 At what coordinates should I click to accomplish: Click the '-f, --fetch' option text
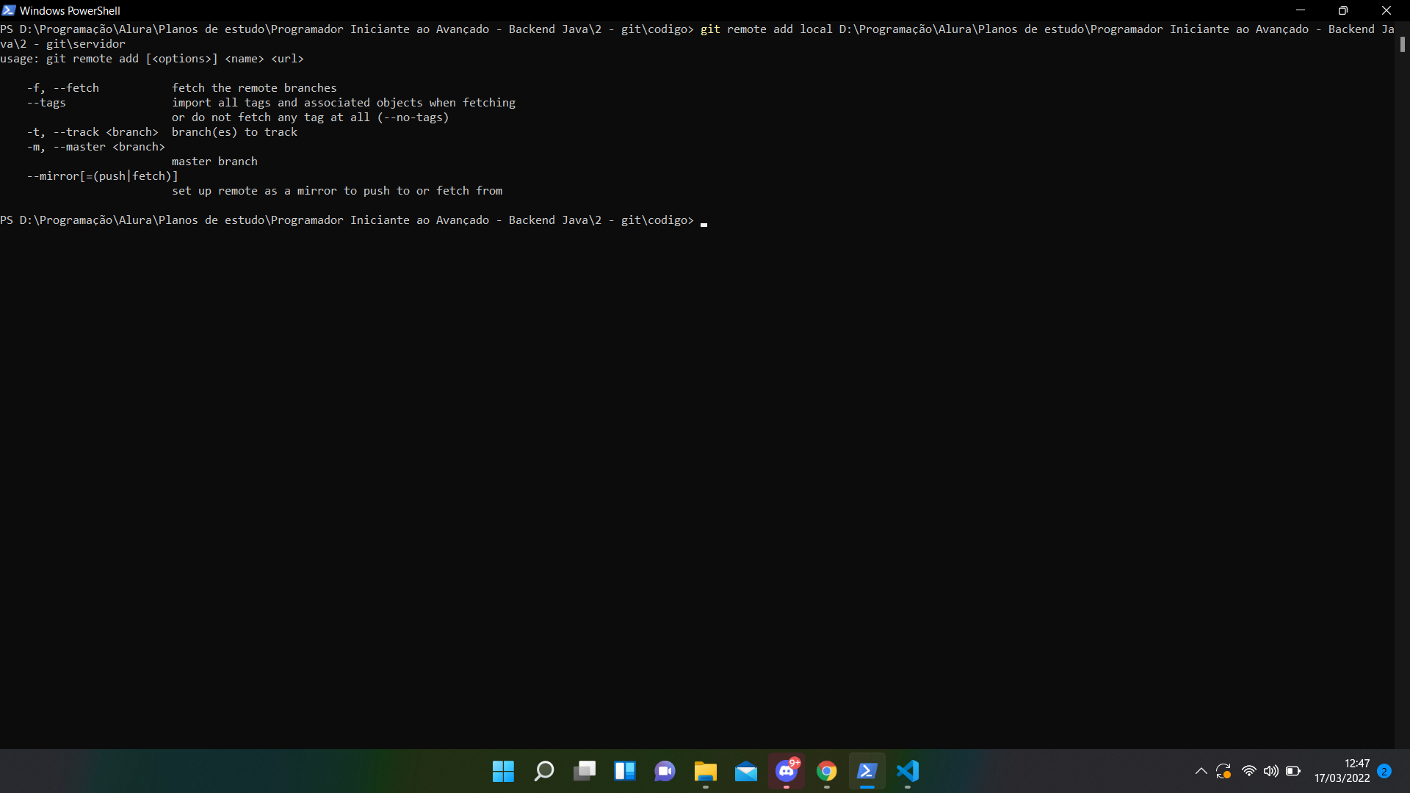(x=63, y=88)
